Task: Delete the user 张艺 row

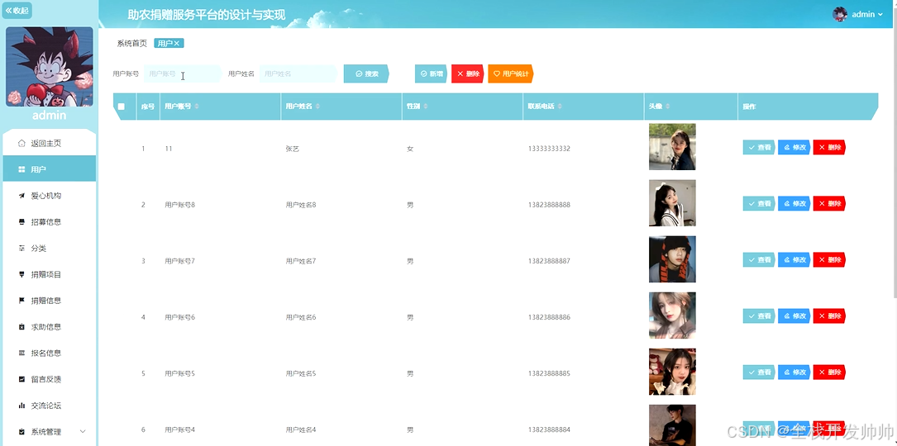Action: 829,148
